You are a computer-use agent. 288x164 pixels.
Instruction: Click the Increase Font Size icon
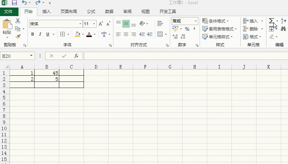tap(101, 24)
